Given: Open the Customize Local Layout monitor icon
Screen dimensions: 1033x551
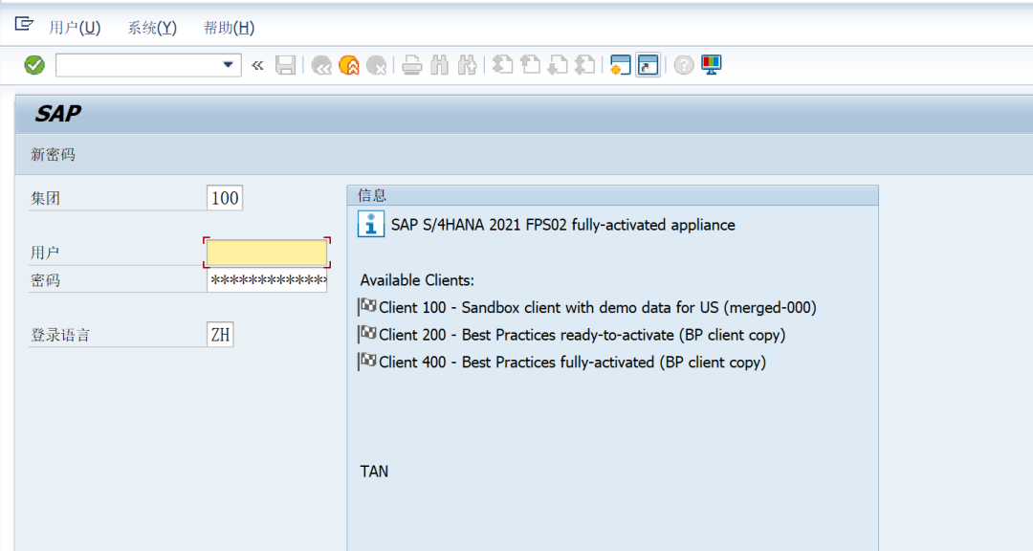Looking at the screenshot, I should (711, 65).
